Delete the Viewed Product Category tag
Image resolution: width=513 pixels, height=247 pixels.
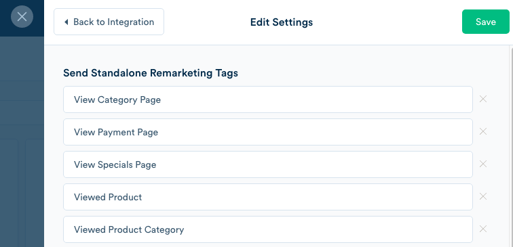pos(483,229)
